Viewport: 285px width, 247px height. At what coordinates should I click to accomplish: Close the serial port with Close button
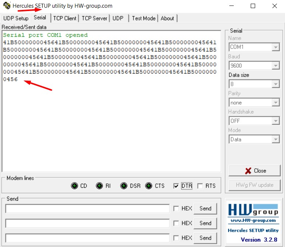pos(254,170)
